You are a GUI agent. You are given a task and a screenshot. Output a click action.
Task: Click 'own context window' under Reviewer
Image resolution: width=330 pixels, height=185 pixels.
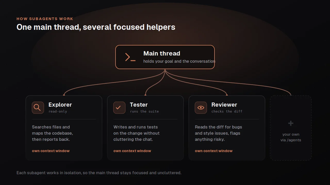[214, 151]
